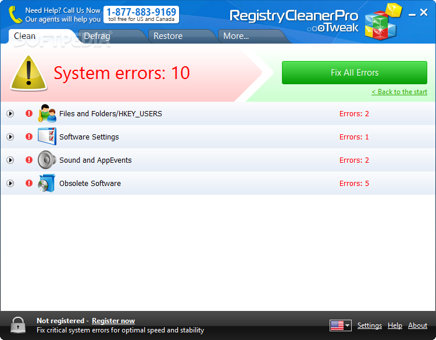The width and height of the screenshot is (436, 340).
Task: Click the Obsolete Software disc box icon
Action: [47, 183]
